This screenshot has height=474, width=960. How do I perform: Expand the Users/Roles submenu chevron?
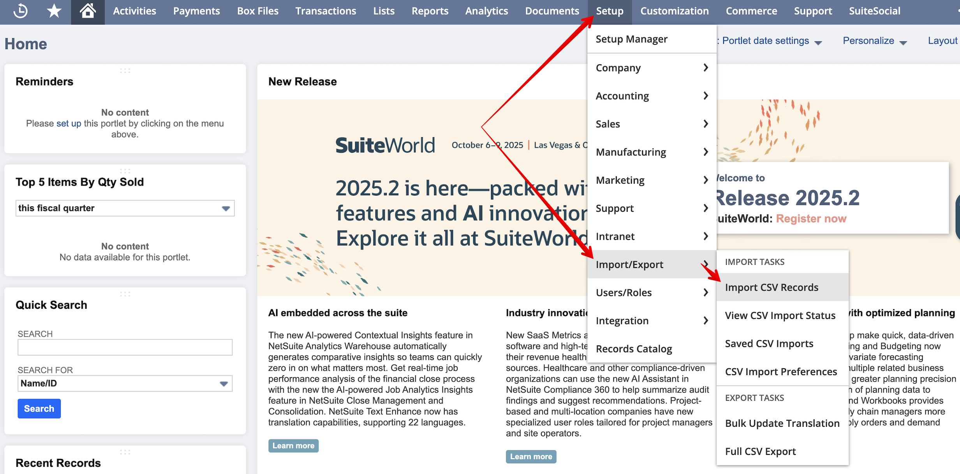tap(706, 293)
